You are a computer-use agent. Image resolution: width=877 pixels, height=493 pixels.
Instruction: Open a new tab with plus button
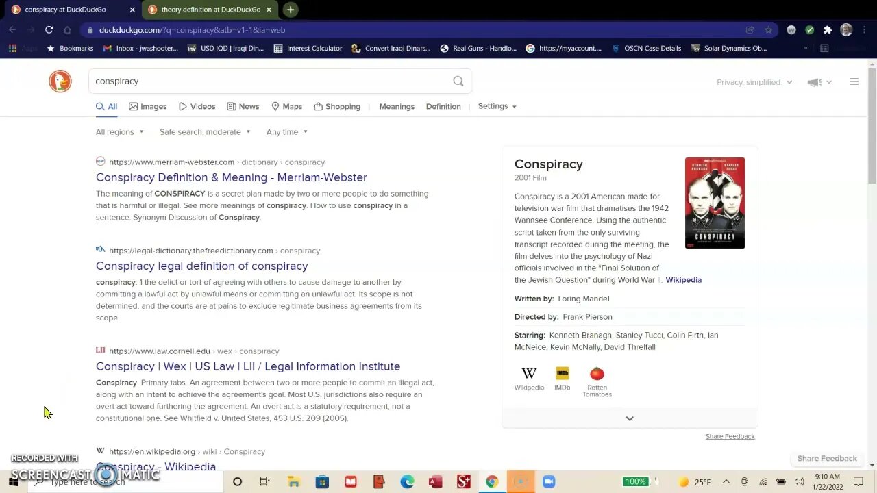(x=291, y=10)
